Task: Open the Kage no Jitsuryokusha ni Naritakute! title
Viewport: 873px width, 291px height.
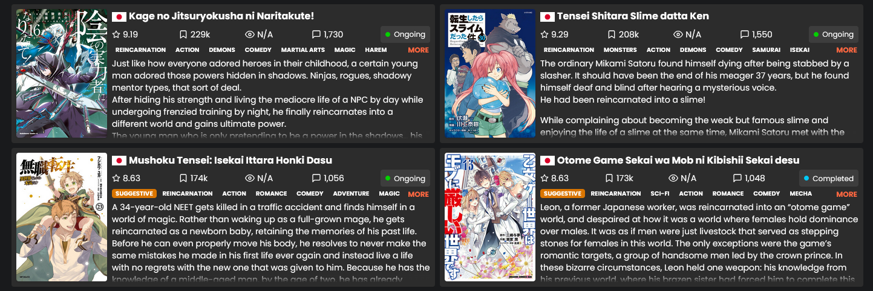Action: [221, 16]
